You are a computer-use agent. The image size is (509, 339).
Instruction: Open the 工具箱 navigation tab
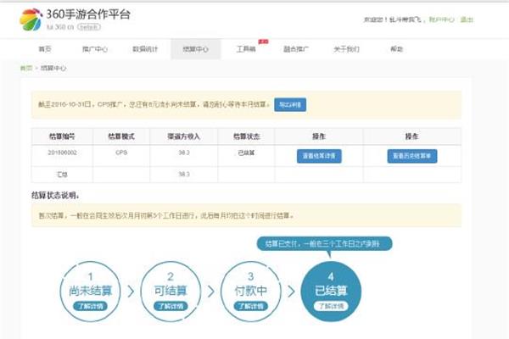pos(246,49)
